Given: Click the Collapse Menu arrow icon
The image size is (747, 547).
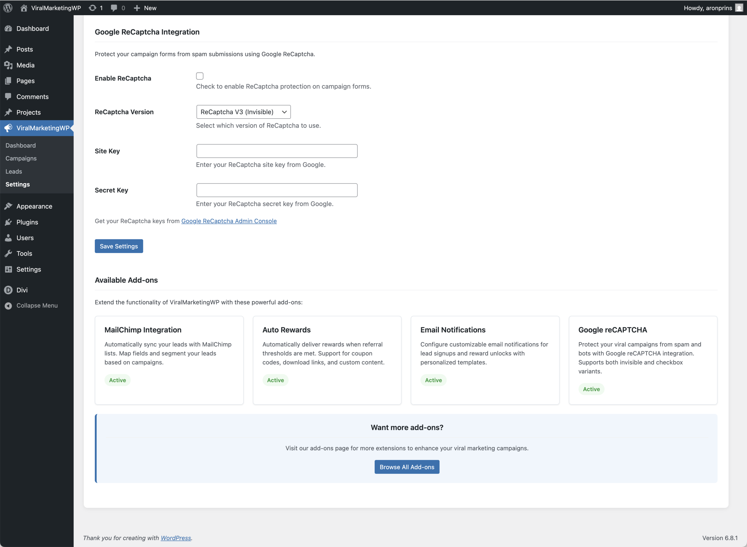Looking at the screenshot, I should (8, 306).
